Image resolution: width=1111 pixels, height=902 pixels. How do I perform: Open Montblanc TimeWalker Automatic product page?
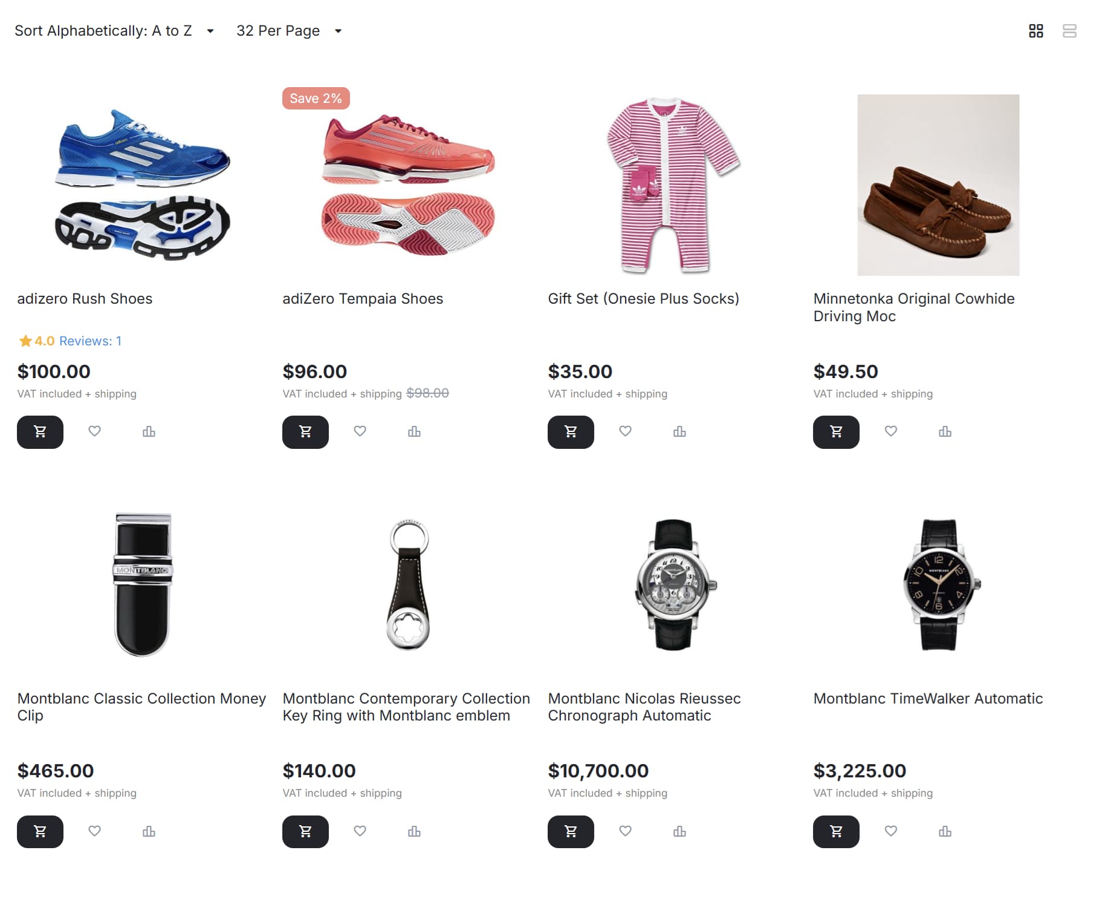click(x=928, y=699)
